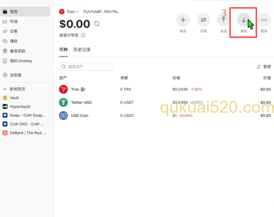Click the magnifier icon in asset search

point(63,67)
